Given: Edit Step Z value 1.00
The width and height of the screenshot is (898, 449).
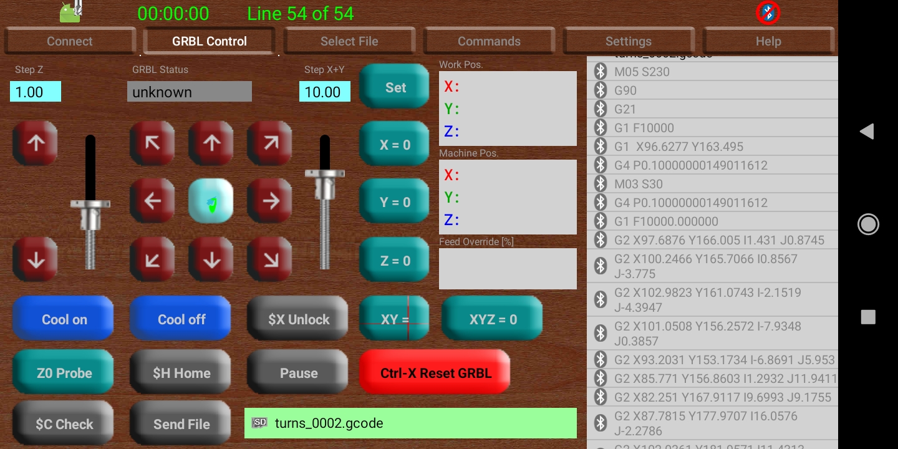Looking at the screenshot, I should click(36, 92).
